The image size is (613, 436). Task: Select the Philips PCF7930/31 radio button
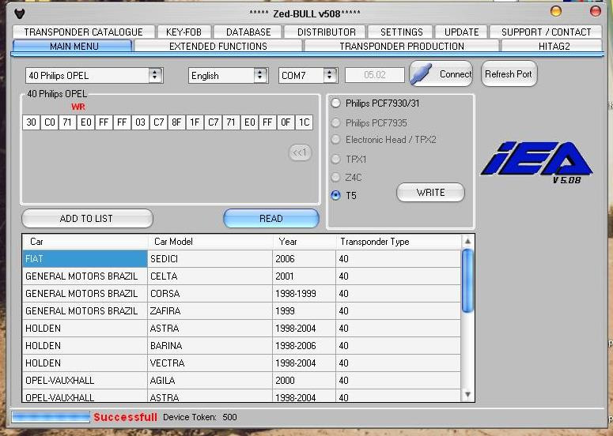(x=336, y=103)
